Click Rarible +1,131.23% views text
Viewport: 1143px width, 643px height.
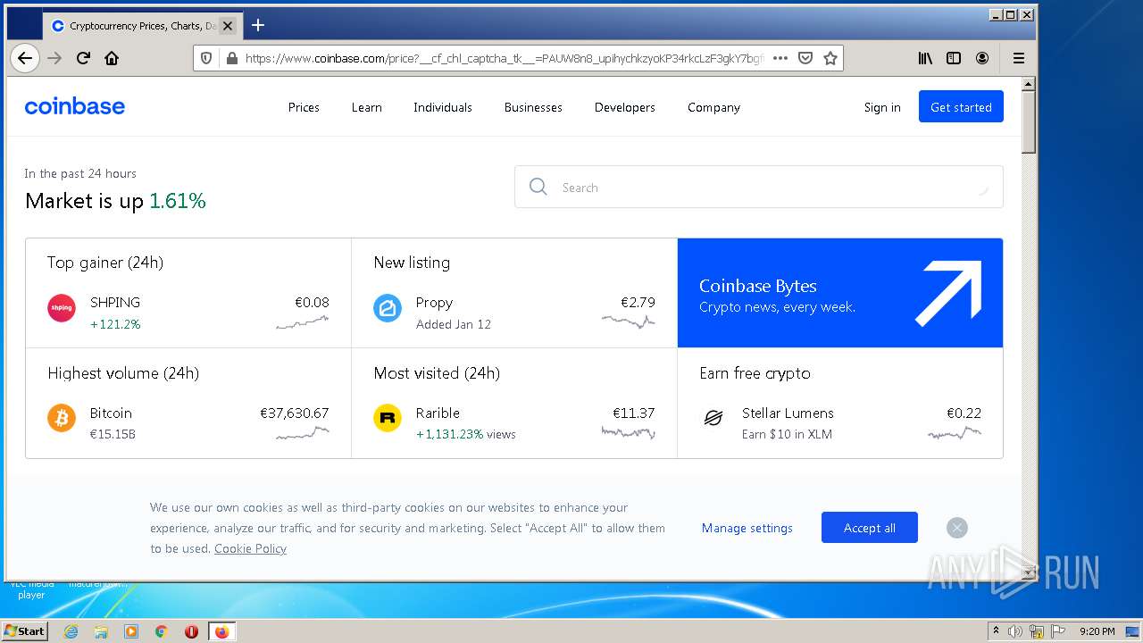coord(465,435)
